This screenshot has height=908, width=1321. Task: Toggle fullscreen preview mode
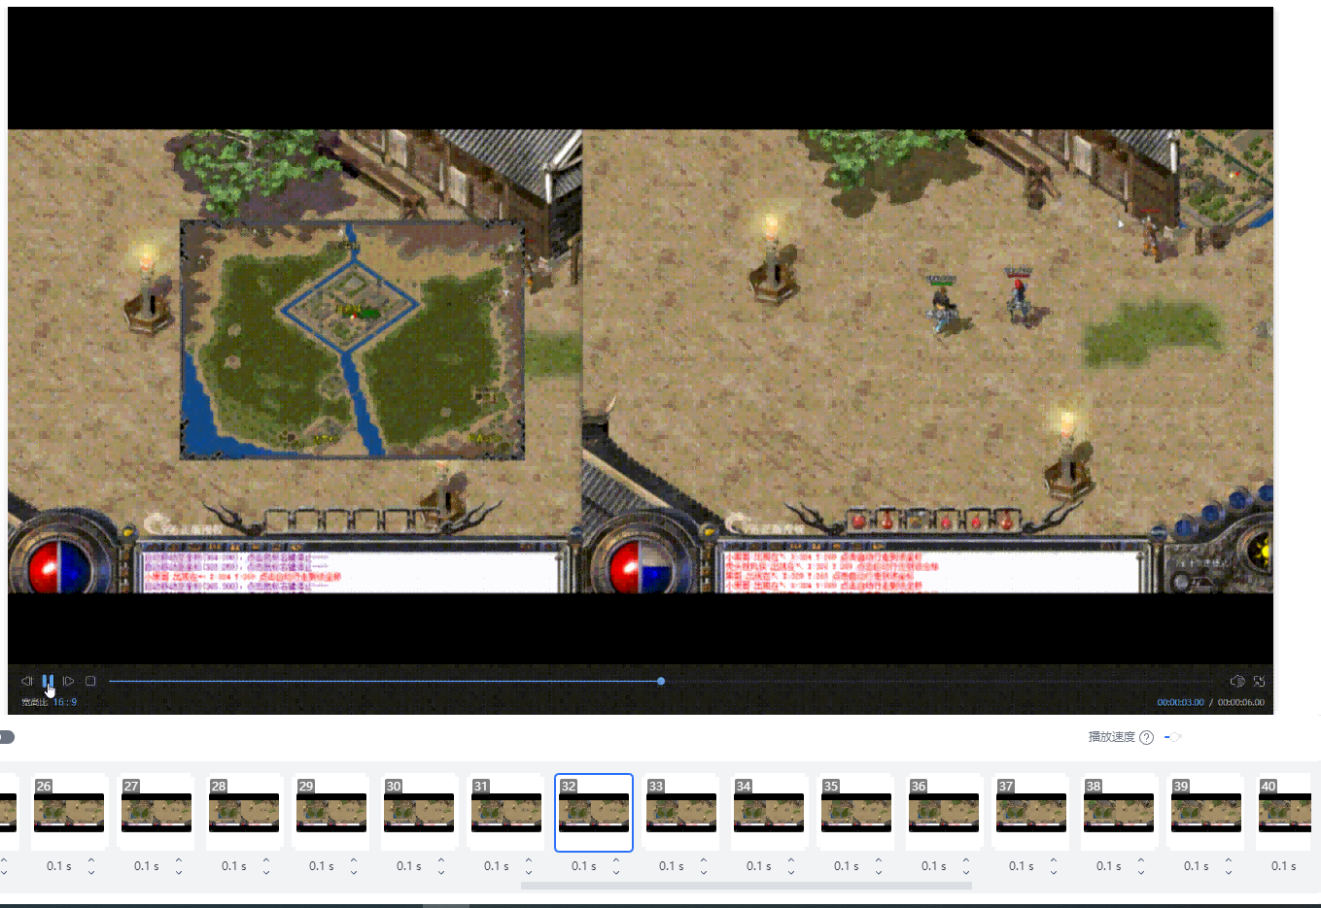[x=1259, y=681]
